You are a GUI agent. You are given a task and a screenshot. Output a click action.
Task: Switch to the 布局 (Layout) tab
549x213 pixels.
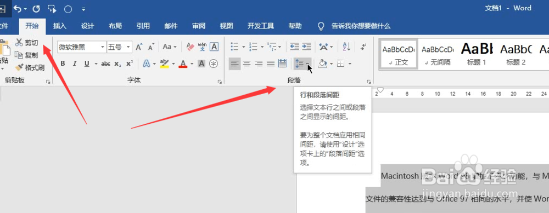click(x=115, y=26)
